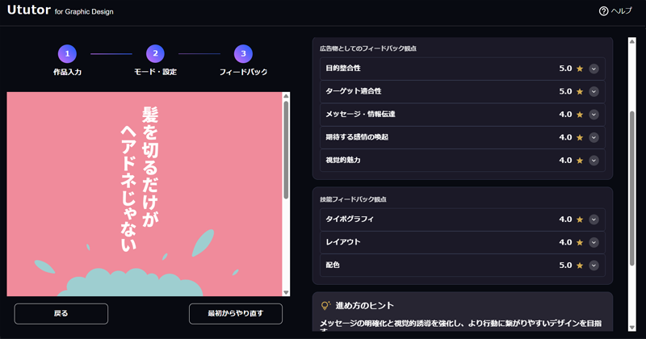Expand the レイアウト feedback row
This screenshot has height=339, width=646.
tap(594, 242)
